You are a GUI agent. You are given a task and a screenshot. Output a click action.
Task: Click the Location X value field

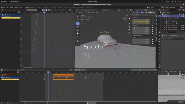point(141,20)
